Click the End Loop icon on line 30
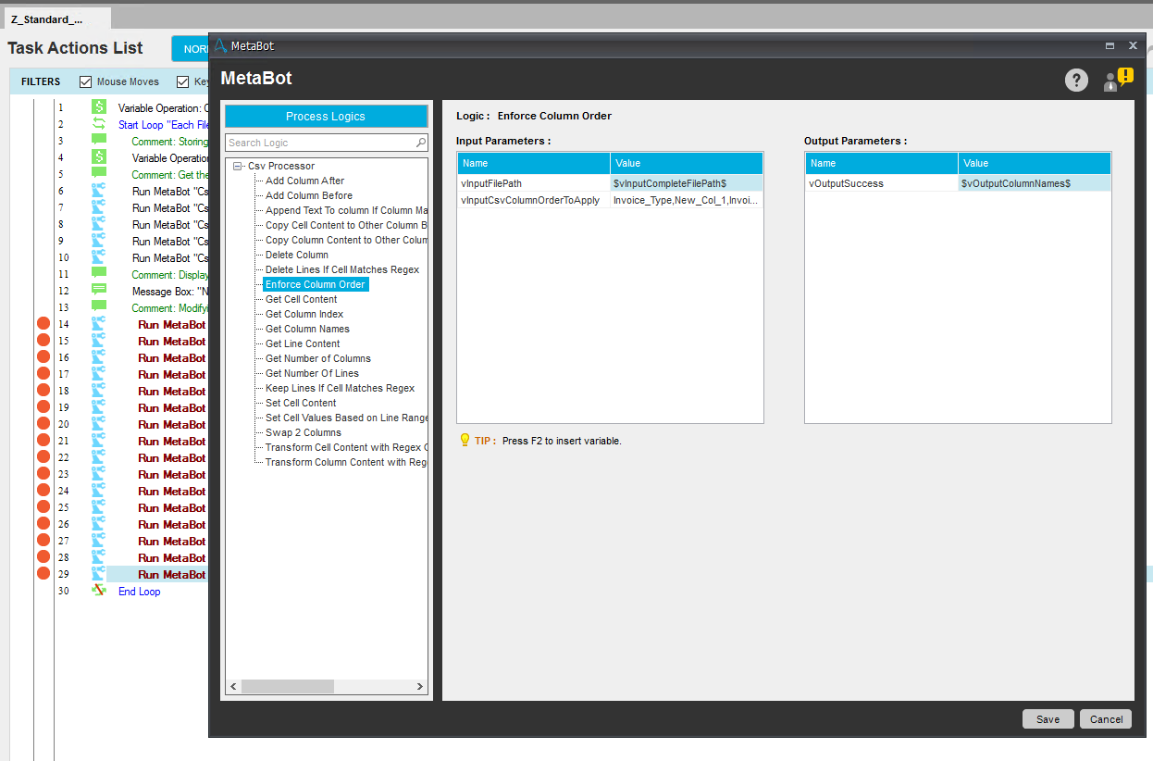Screen dimensions: 1153x761 [x=99, y=591]
